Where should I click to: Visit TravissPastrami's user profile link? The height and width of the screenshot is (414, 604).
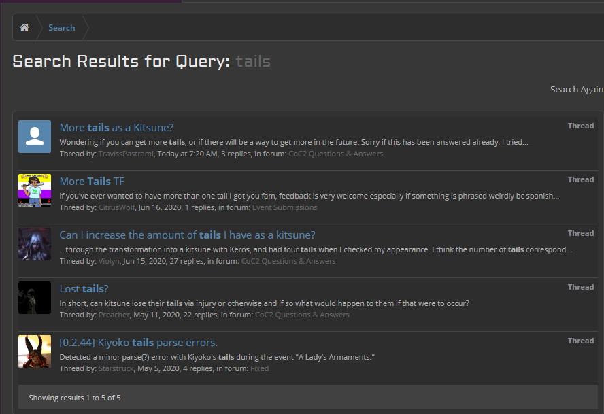pos(126,154)
